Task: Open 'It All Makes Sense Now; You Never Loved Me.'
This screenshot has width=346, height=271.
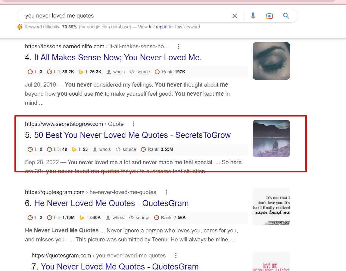Action: click(x=118, y=58)
